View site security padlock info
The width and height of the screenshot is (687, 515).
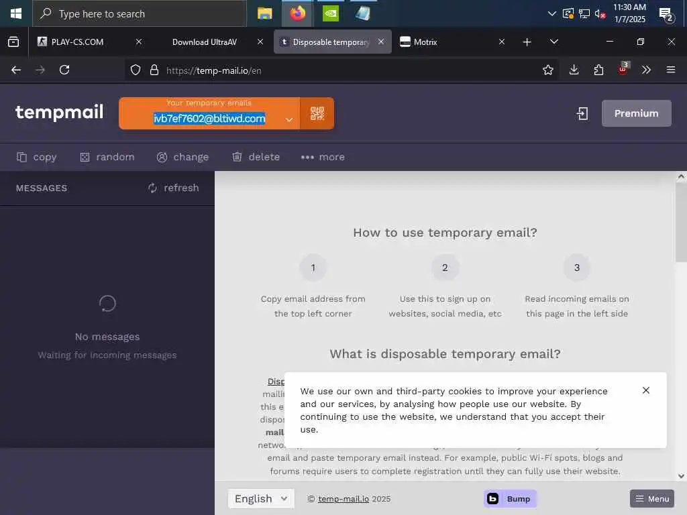coord(154,70)
